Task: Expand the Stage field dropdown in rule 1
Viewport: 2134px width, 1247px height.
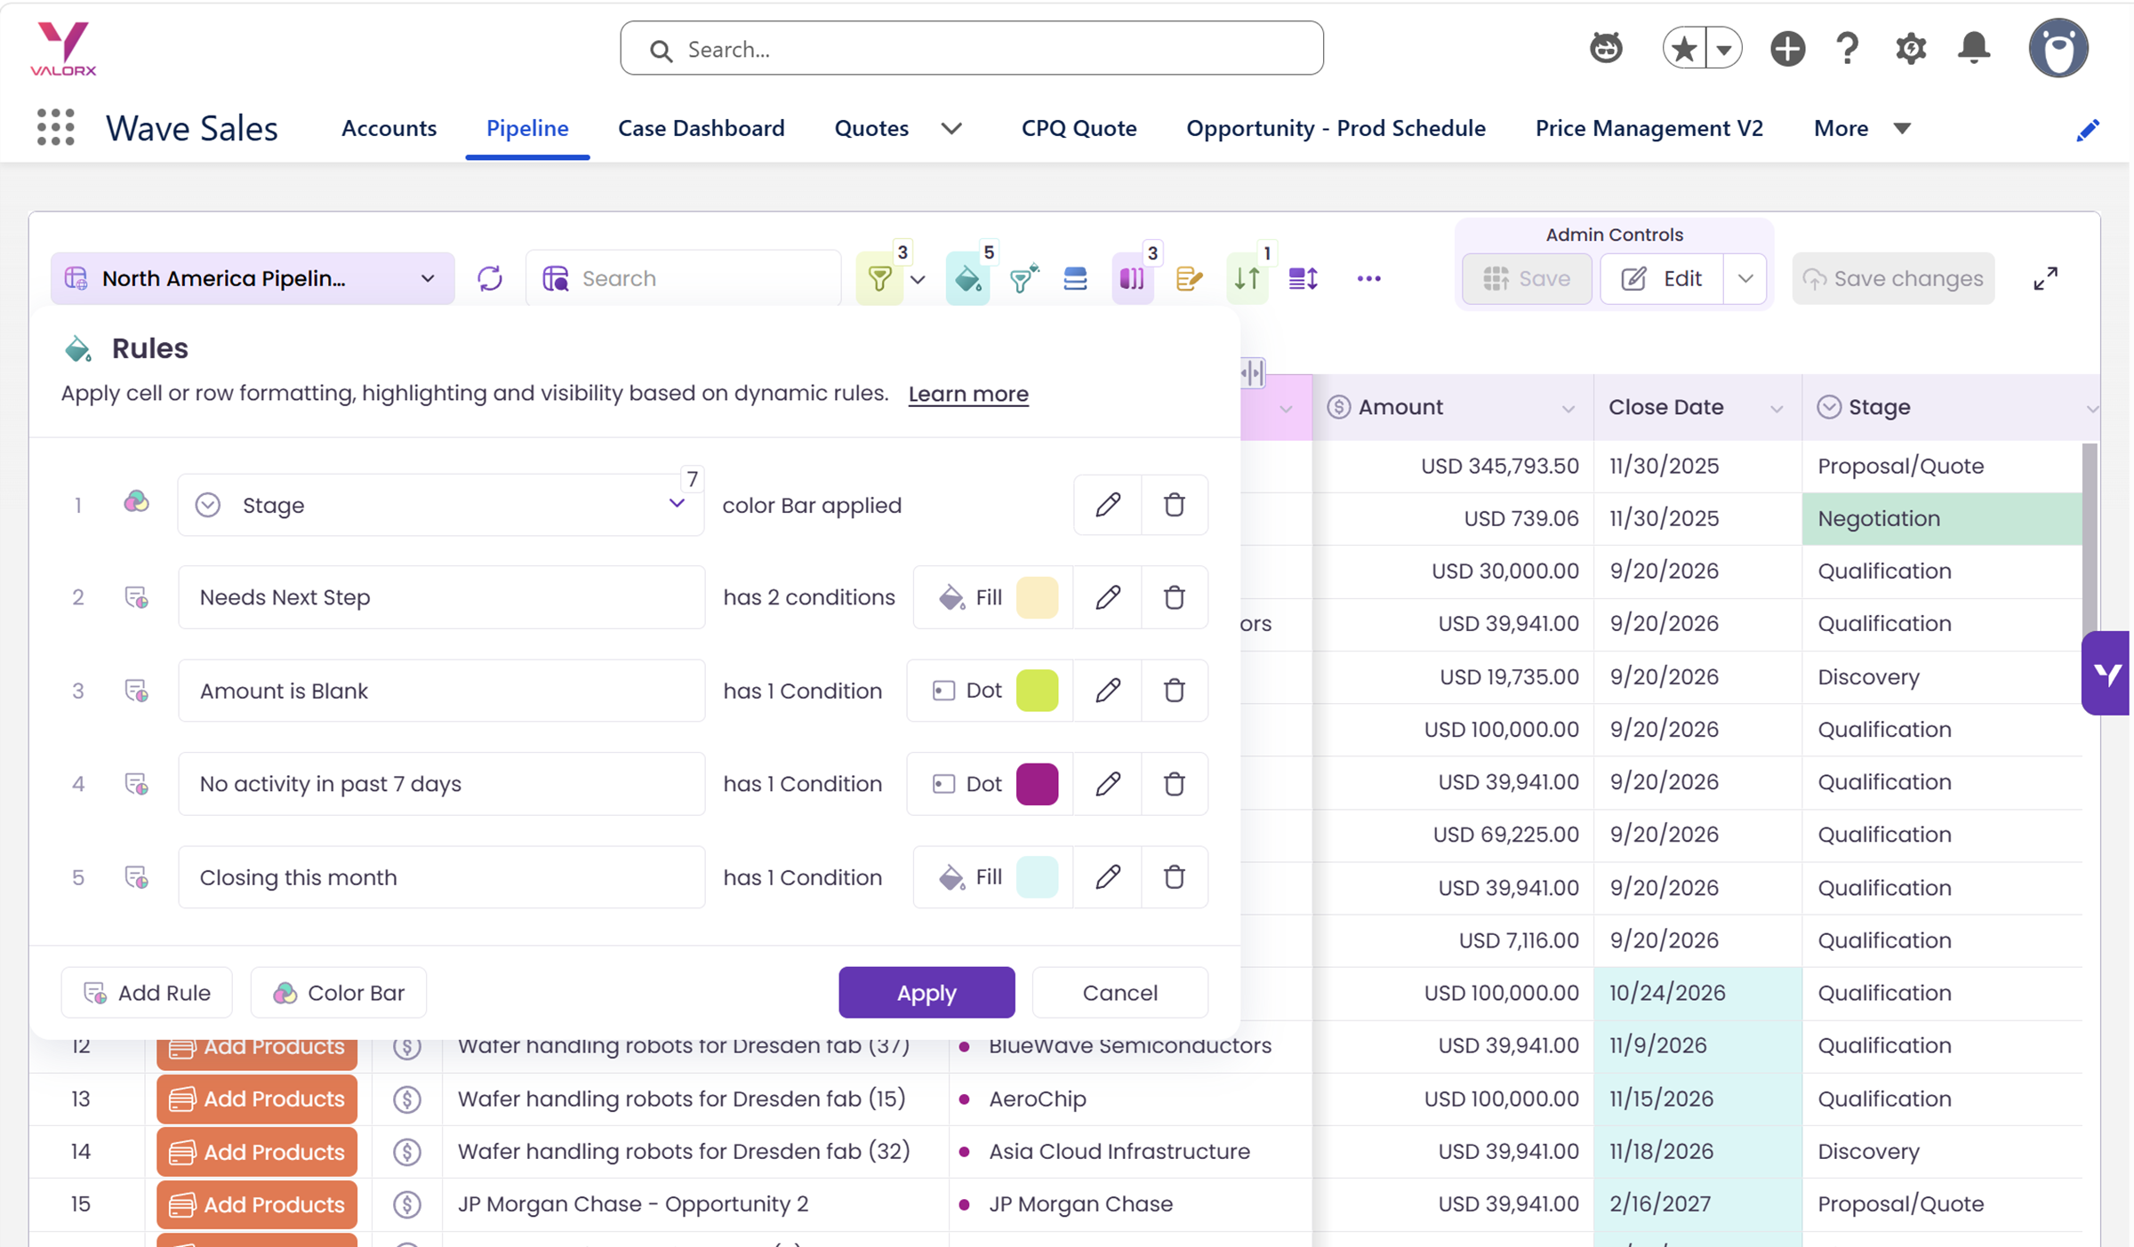Action: coord(677,504)
